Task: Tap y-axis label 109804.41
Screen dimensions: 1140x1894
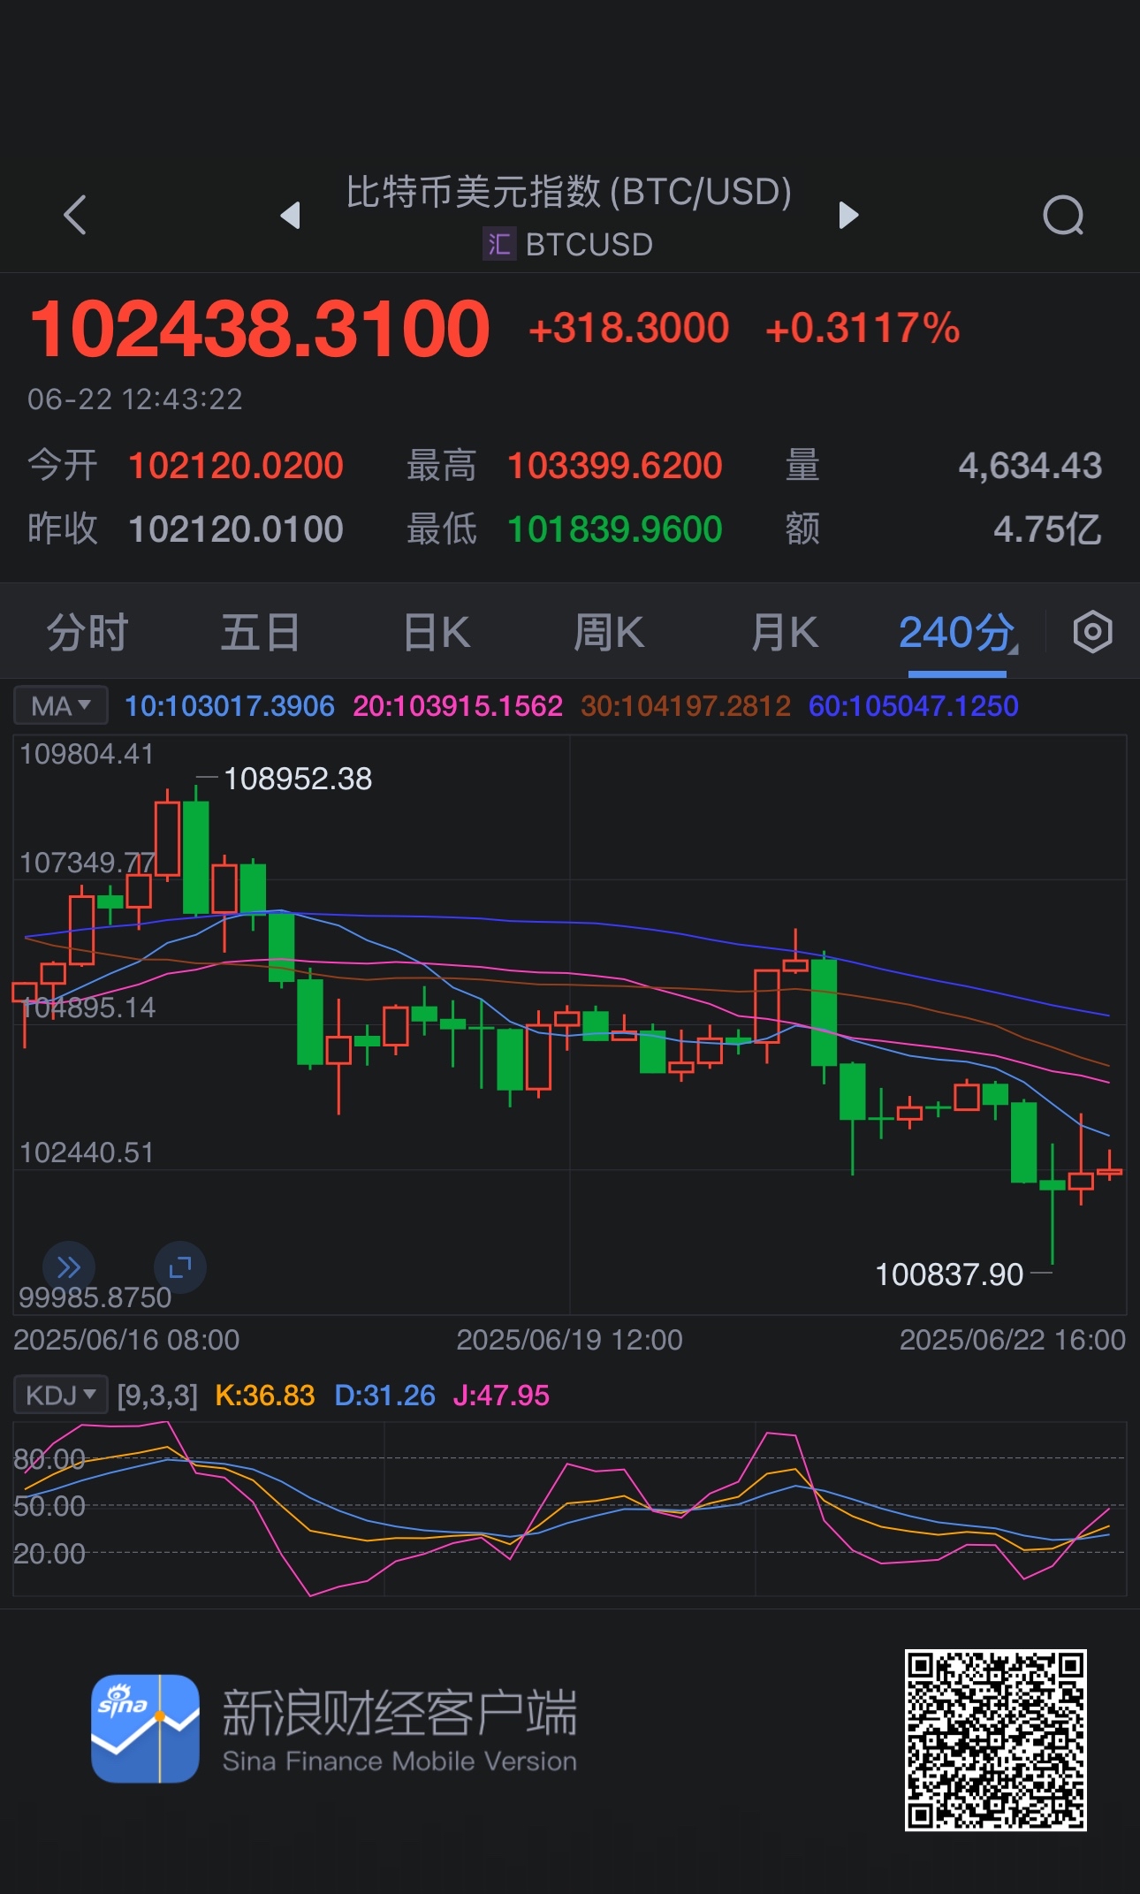Action: pos(87,754)
